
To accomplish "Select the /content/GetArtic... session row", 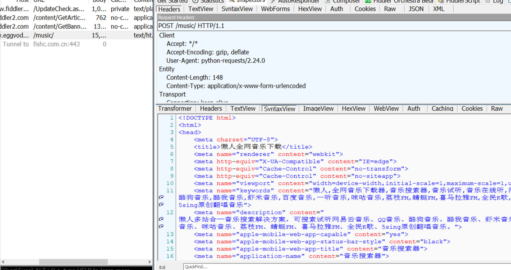I will (76, 18).
